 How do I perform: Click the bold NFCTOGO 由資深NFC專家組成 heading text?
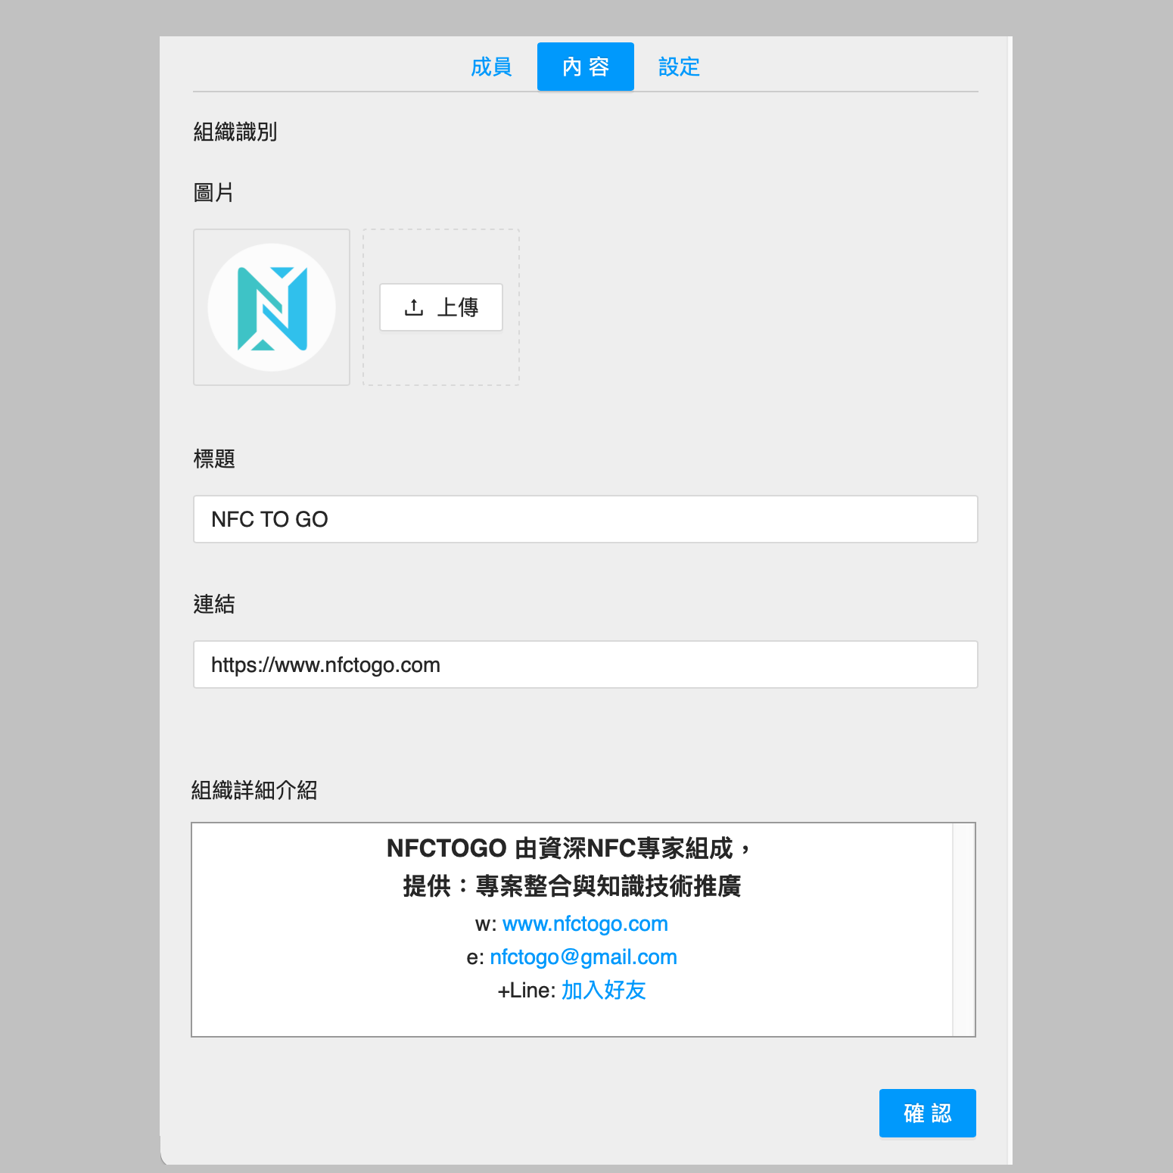click(x=569, y=848)
